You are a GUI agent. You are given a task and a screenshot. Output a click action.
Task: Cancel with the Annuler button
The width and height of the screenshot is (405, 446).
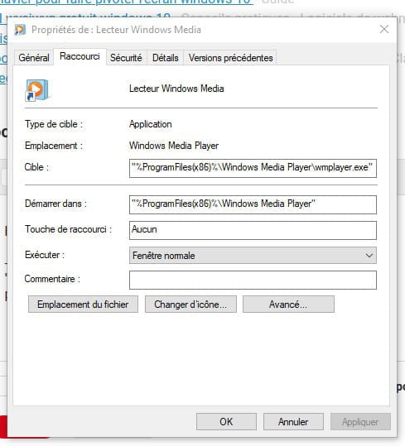[293, 421]
